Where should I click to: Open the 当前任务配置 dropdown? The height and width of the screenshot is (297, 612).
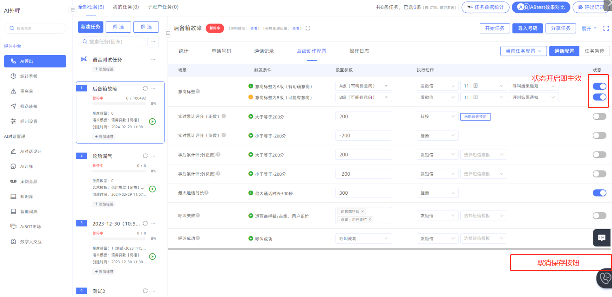(x=523, y=51)
